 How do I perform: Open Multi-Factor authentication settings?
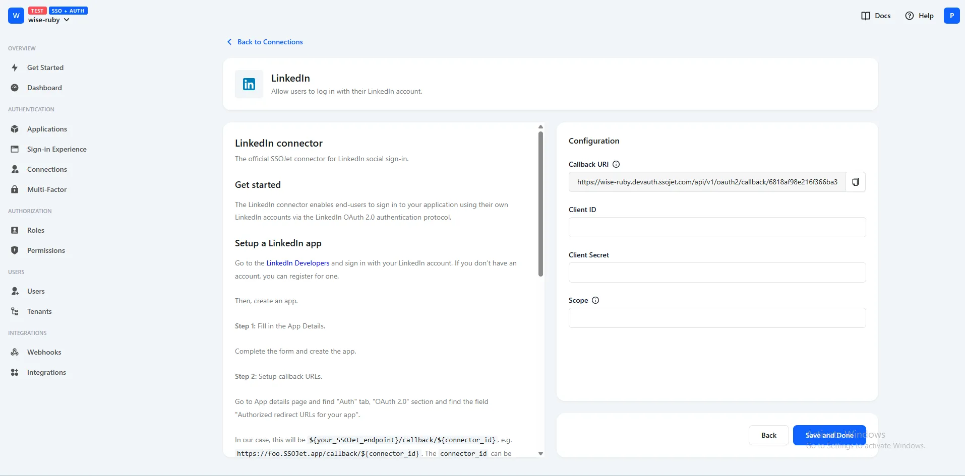pyautogui.click(x=47, y=189)
